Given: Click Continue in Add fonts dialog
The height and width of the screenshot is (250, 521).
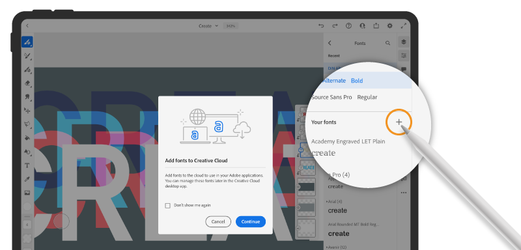Looking at the screenshot, I should coord(251,222).
